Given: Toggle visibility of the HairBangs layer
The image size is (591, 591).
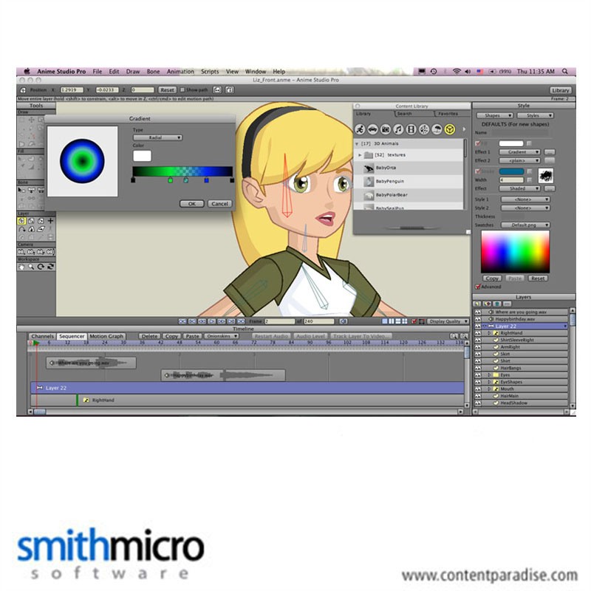Looking at the screenshot, I should [x=478, y=368].
